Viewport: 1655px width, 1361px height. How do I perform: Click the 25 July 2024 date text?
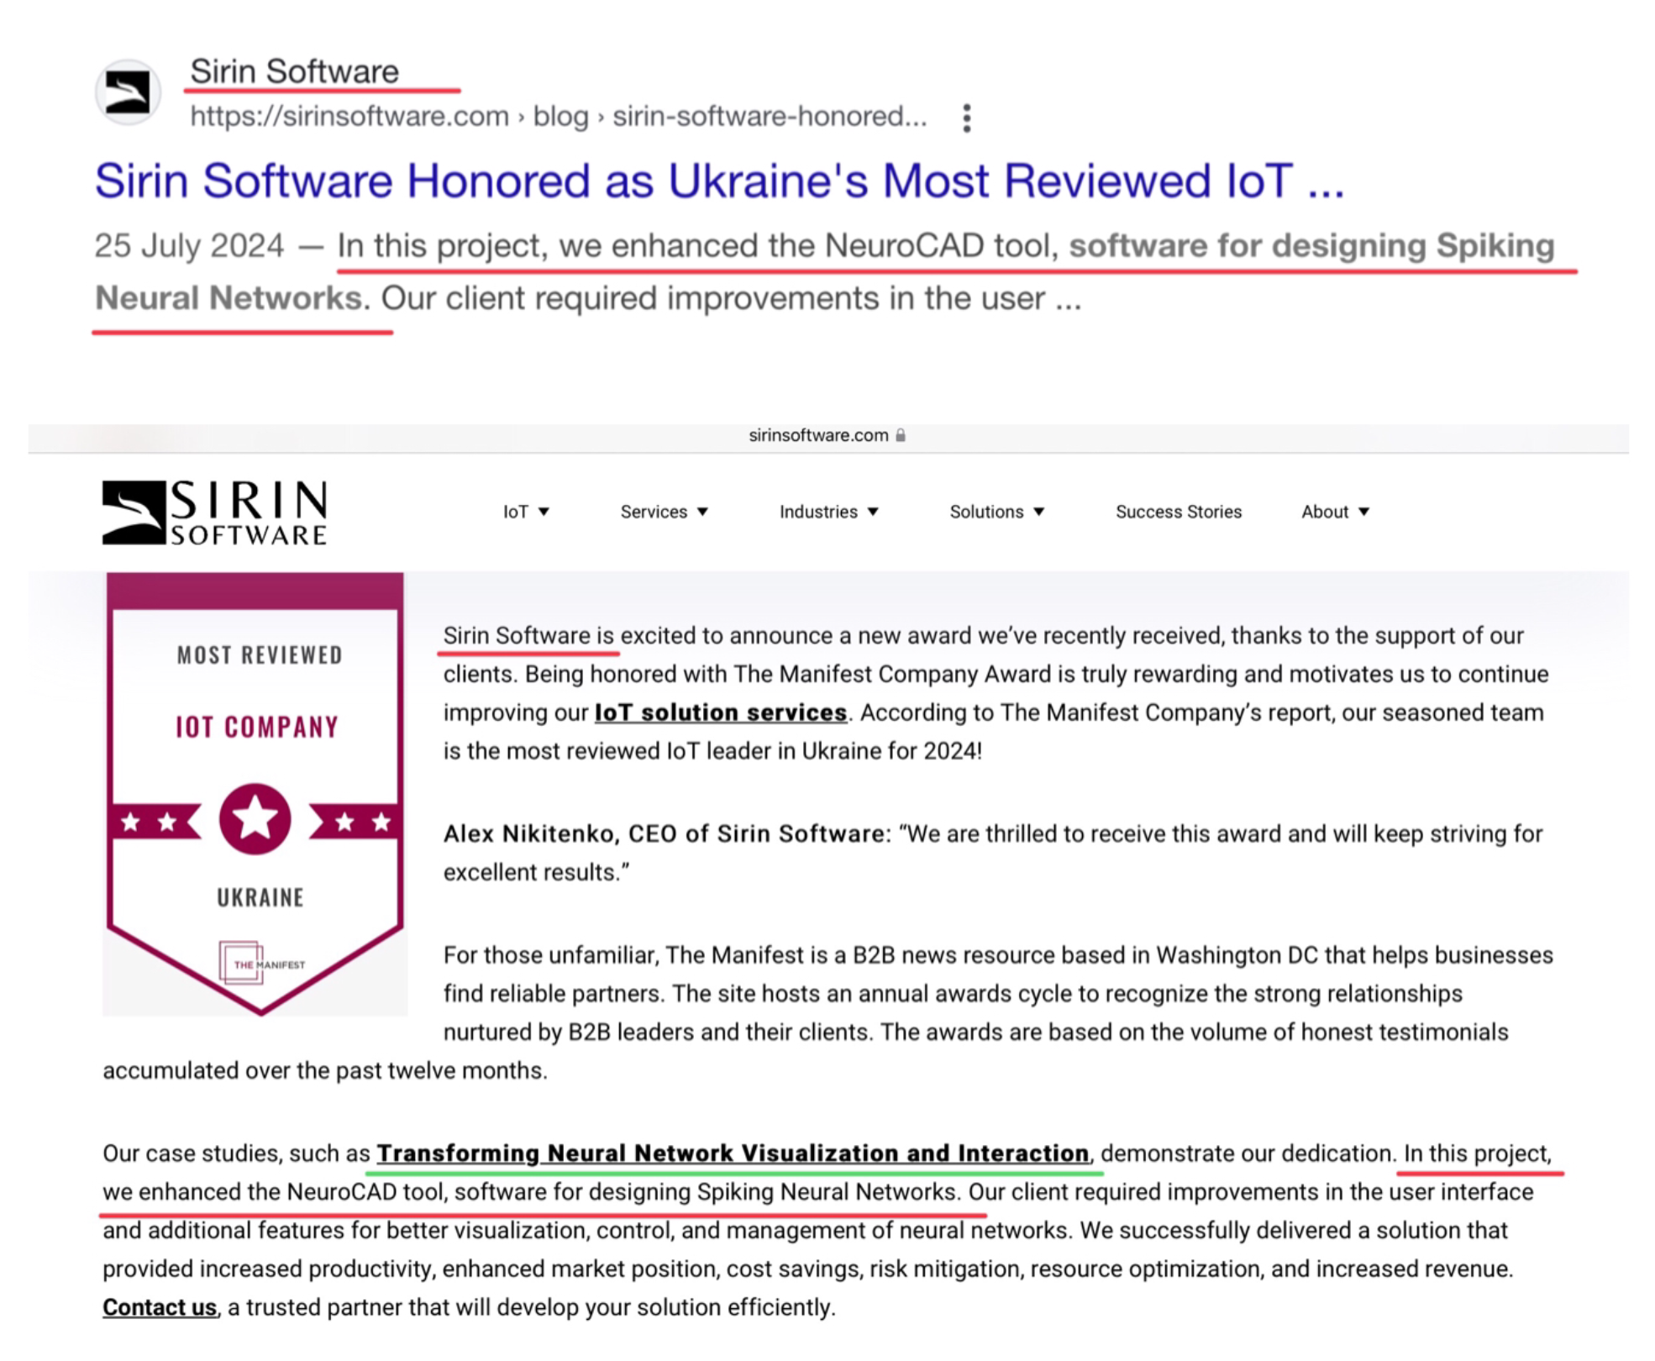point(189,245)
